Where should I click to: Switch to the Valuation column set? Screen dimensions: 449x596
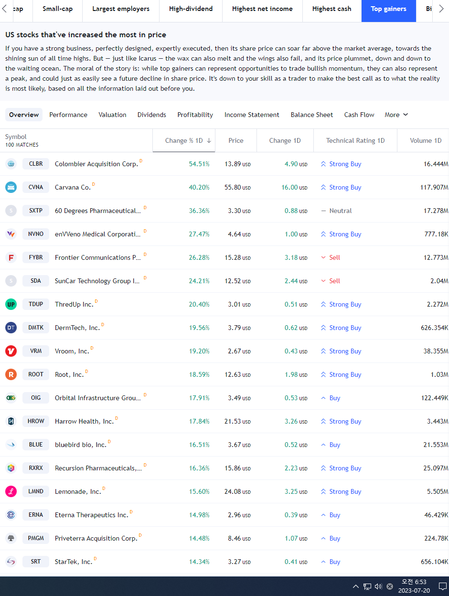tap(112, 115)
